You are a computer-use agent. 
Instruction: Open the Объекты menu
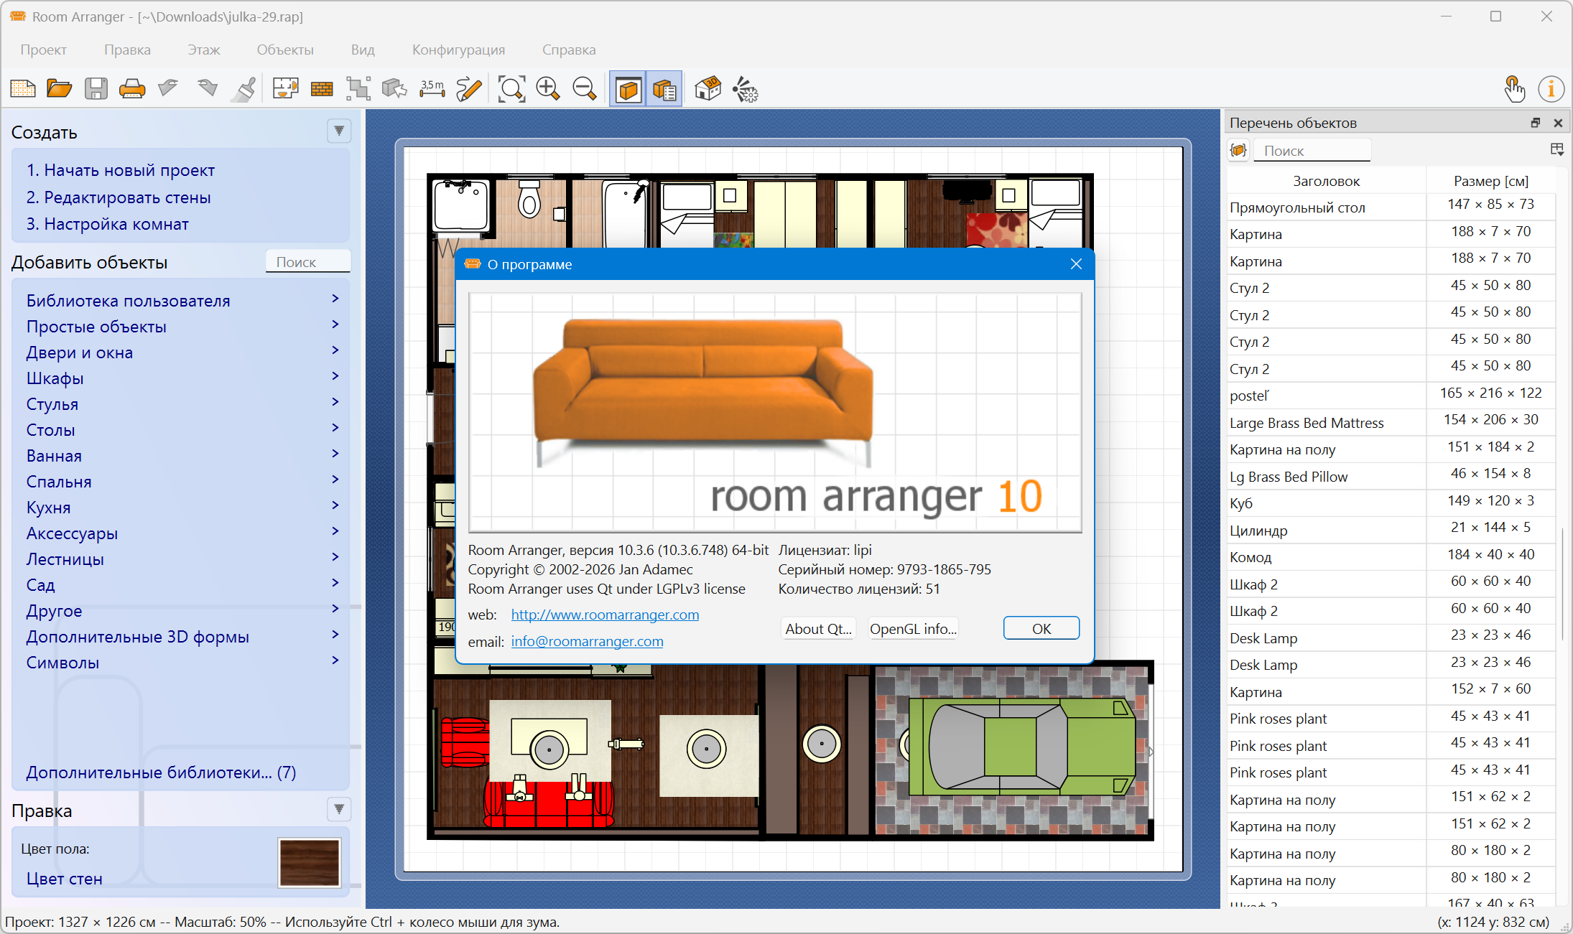tap(285, 50)
